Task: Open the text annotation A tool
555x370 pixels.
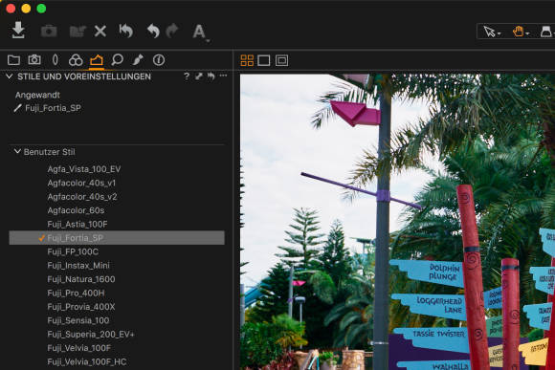Action: 200,32
